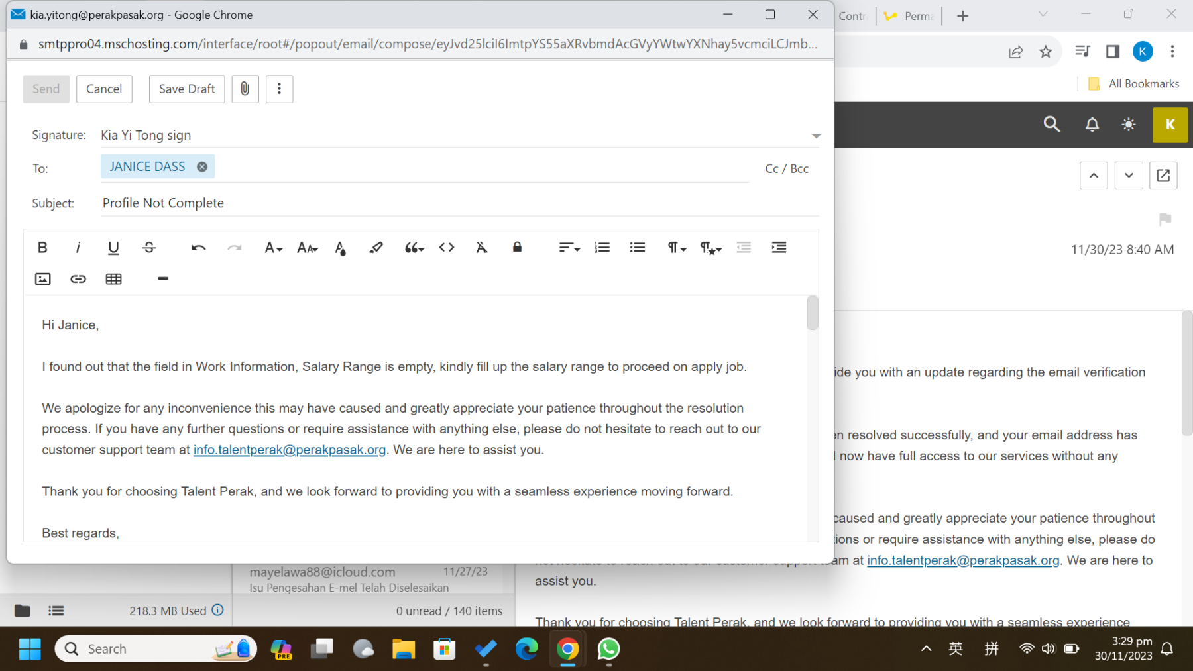The image size is (1193, 671).
Task: Show the Cc / Bcc fields
Action: tap(786, 169)
